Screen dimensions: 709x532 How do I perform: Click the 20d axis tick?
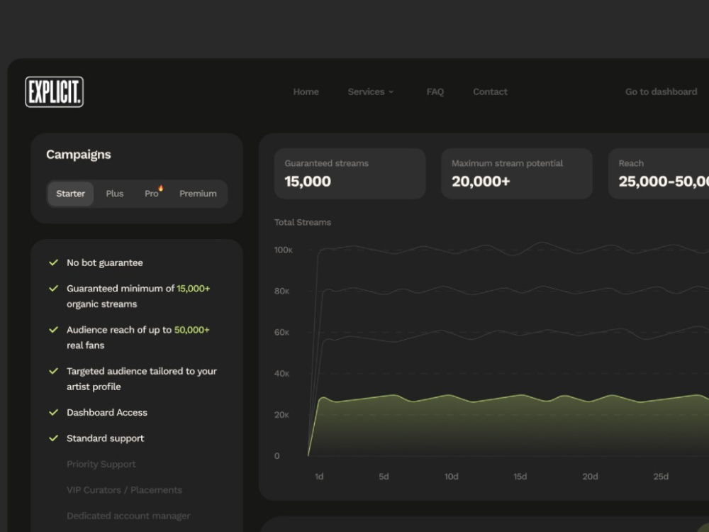(590, 477)
